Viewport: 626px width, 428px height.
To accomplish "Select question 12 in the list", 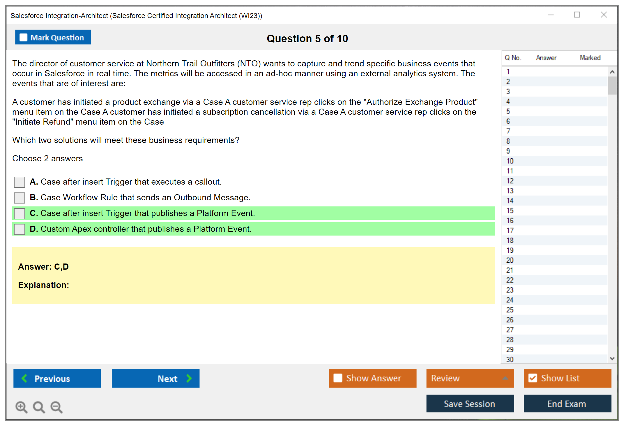I will point(510,181).
